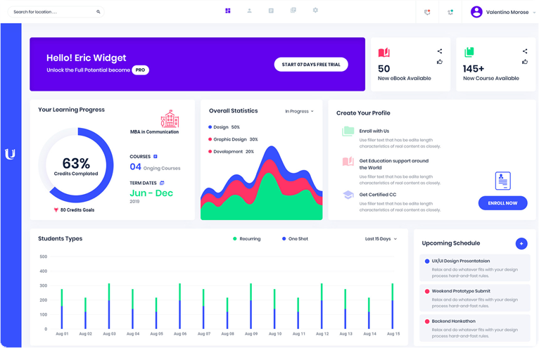This screenshot has height=348, width=539.
Task: Toggle the Recurring legend series
Action: pos(247,239)
